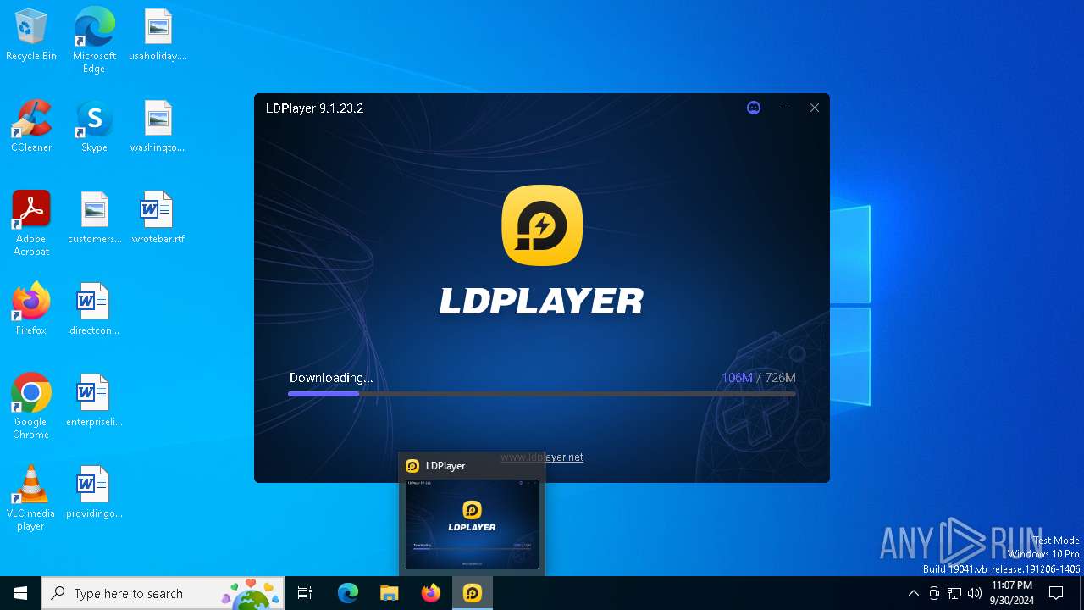Open Task View on the taskbar
Viewport: 1084px width, 610px height.
[305, 593]
